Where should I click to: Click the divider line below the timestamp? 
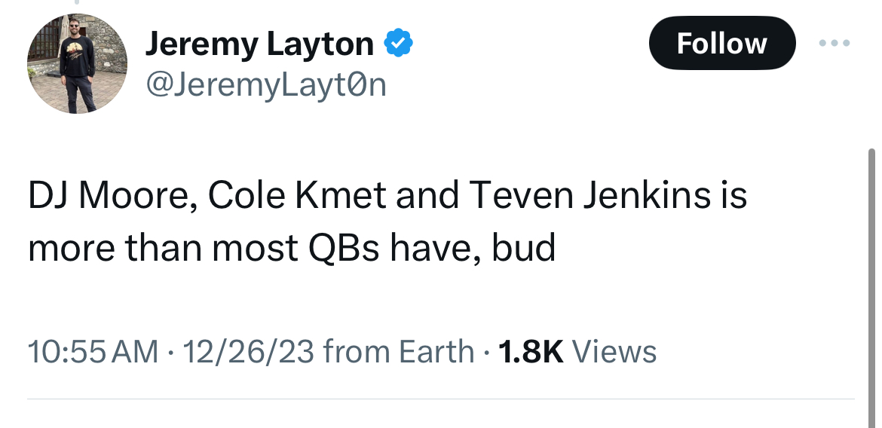click(x=441, y=399)
